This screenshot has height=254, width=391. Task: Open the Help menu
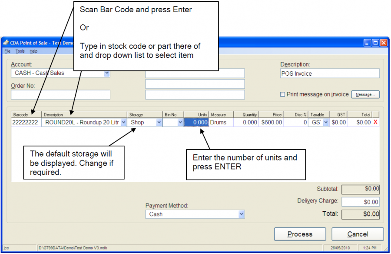pyautogui.click(x=33, y=51)
